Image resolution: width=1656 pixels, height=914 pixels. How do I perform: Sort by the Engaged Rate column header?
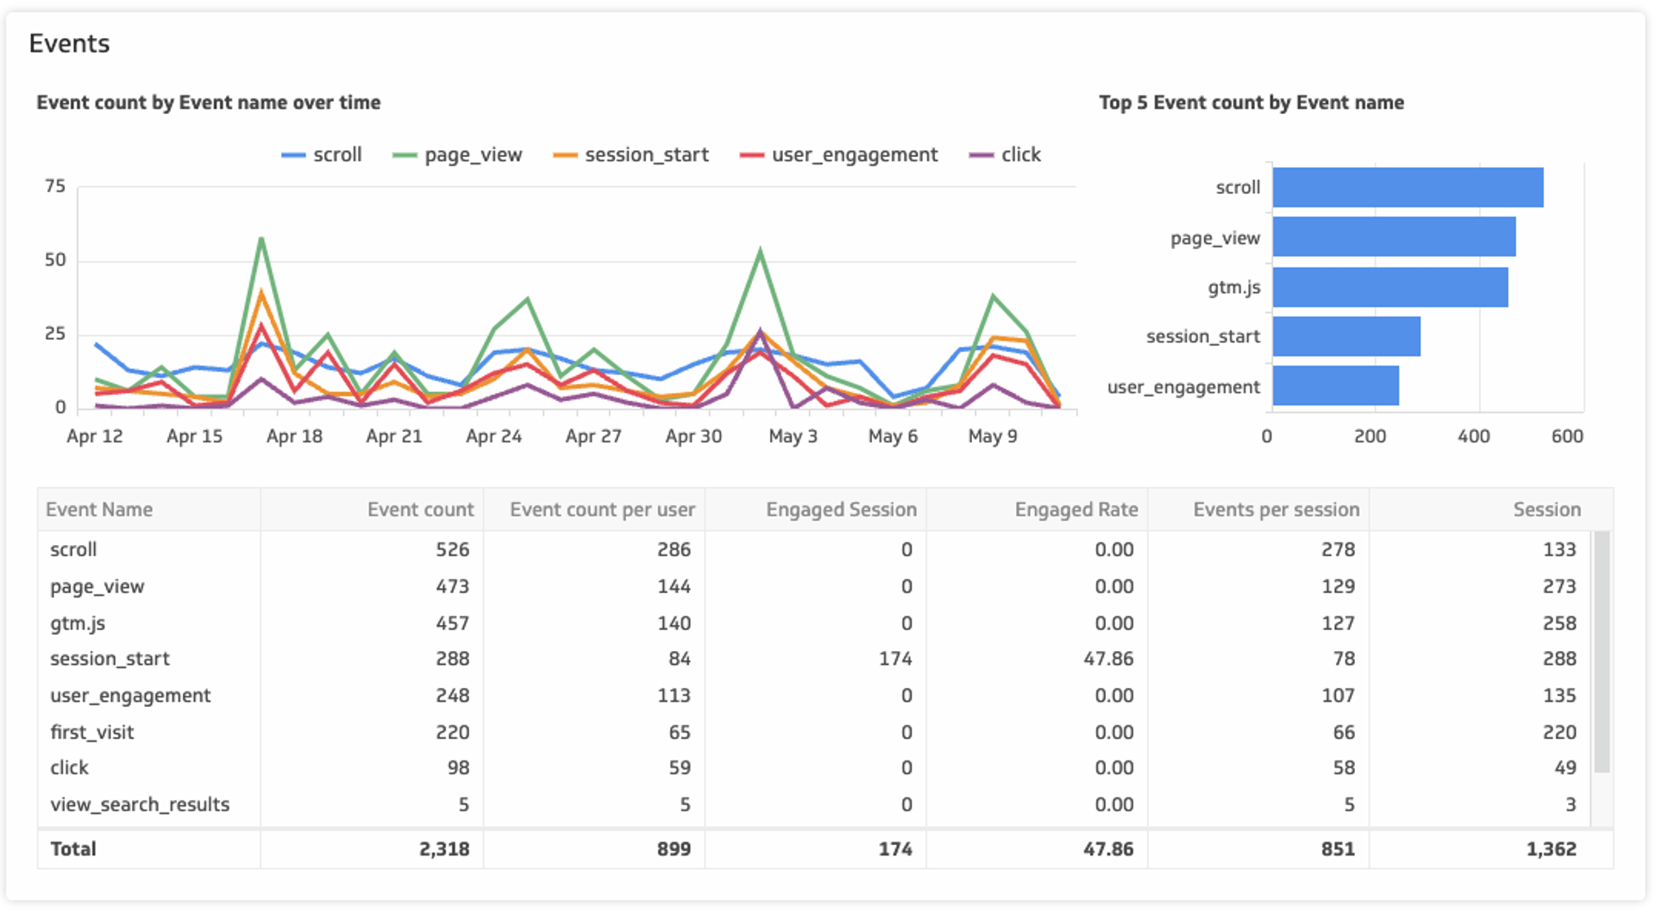[1076, 509]
